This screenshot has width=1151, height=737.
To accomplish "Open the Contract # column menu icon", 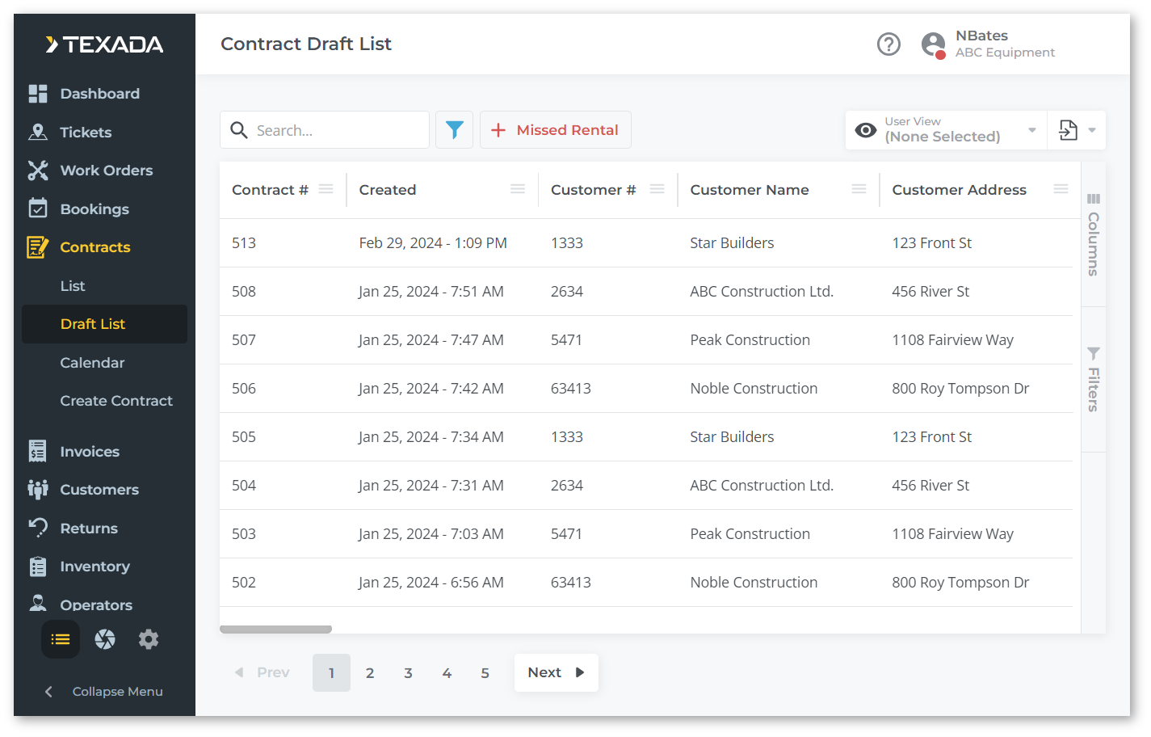I will point(326,189).
